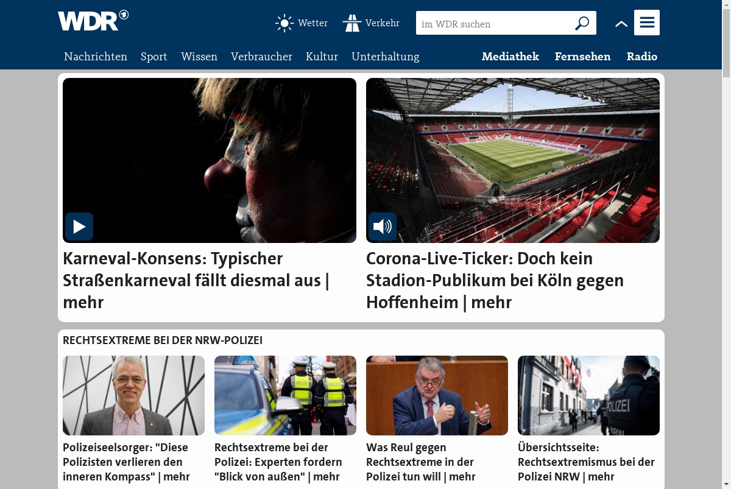Open the Kultur menu
This screenshot has width=731, height=489.
[x=322, y=57]
